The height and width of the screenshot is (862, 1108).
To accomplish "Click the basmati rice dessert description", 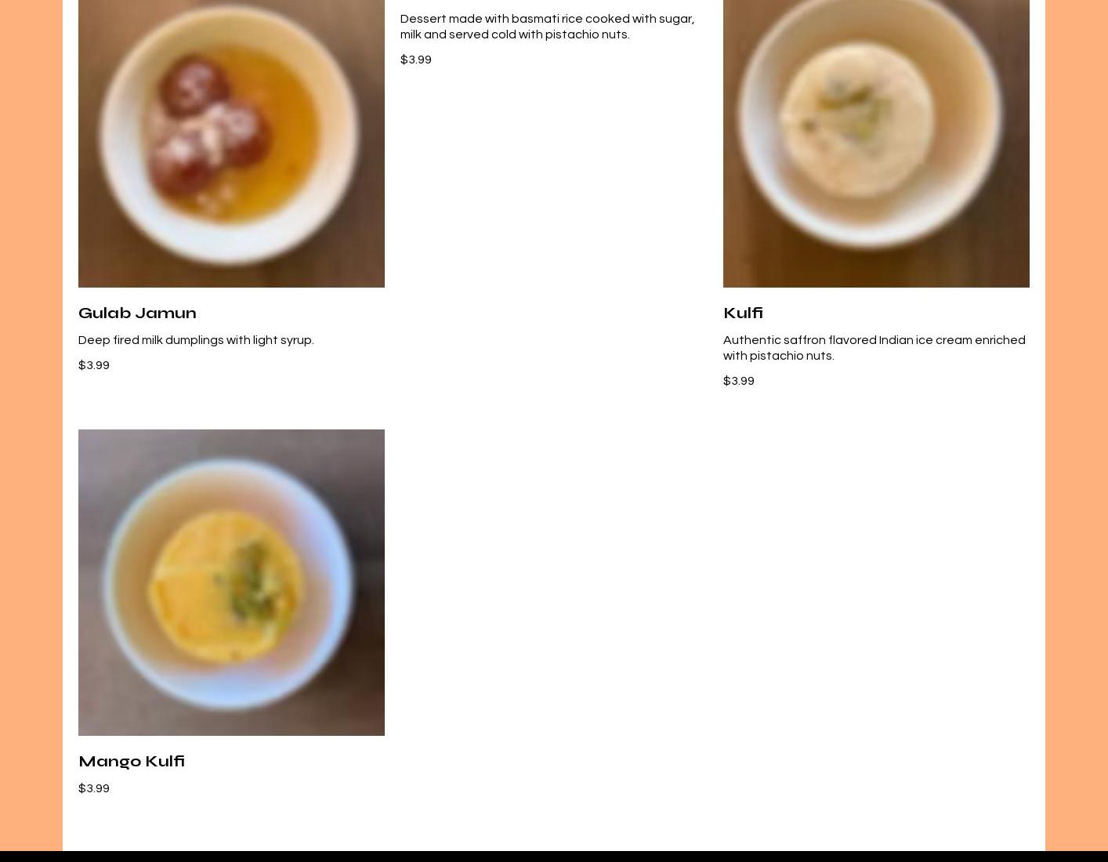I will pyautogui.click(x=547, y=27).
